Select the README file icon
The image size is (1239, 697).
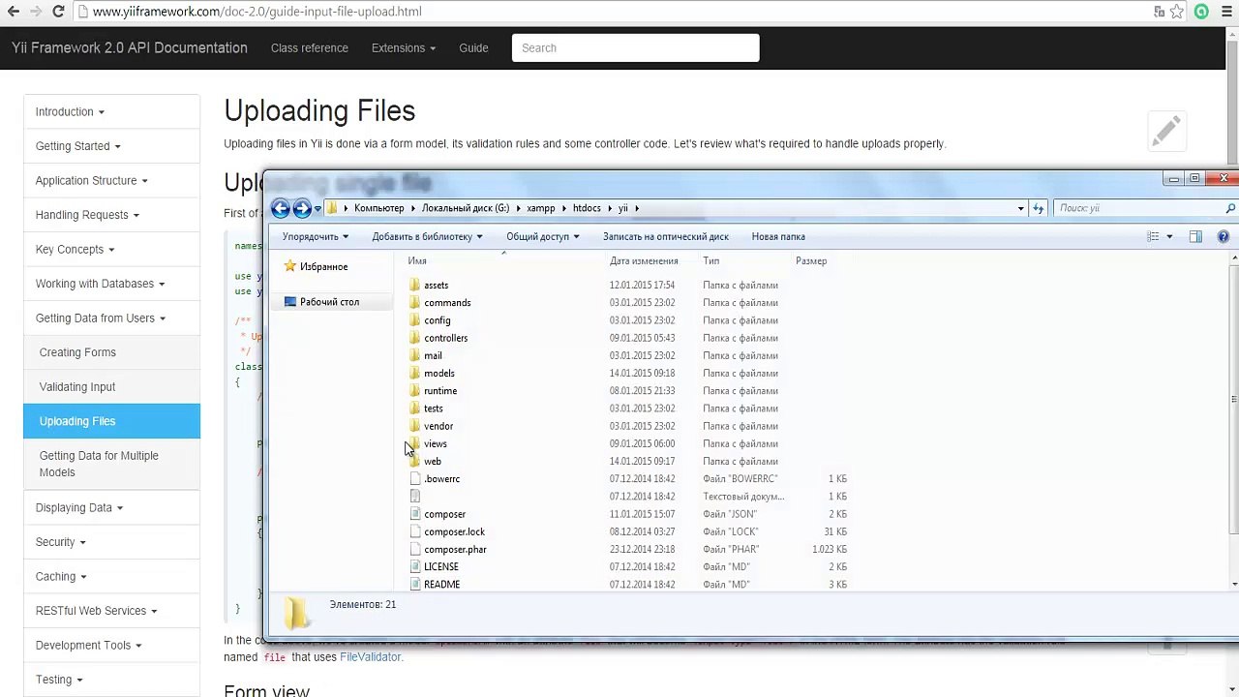pos(415,584)
